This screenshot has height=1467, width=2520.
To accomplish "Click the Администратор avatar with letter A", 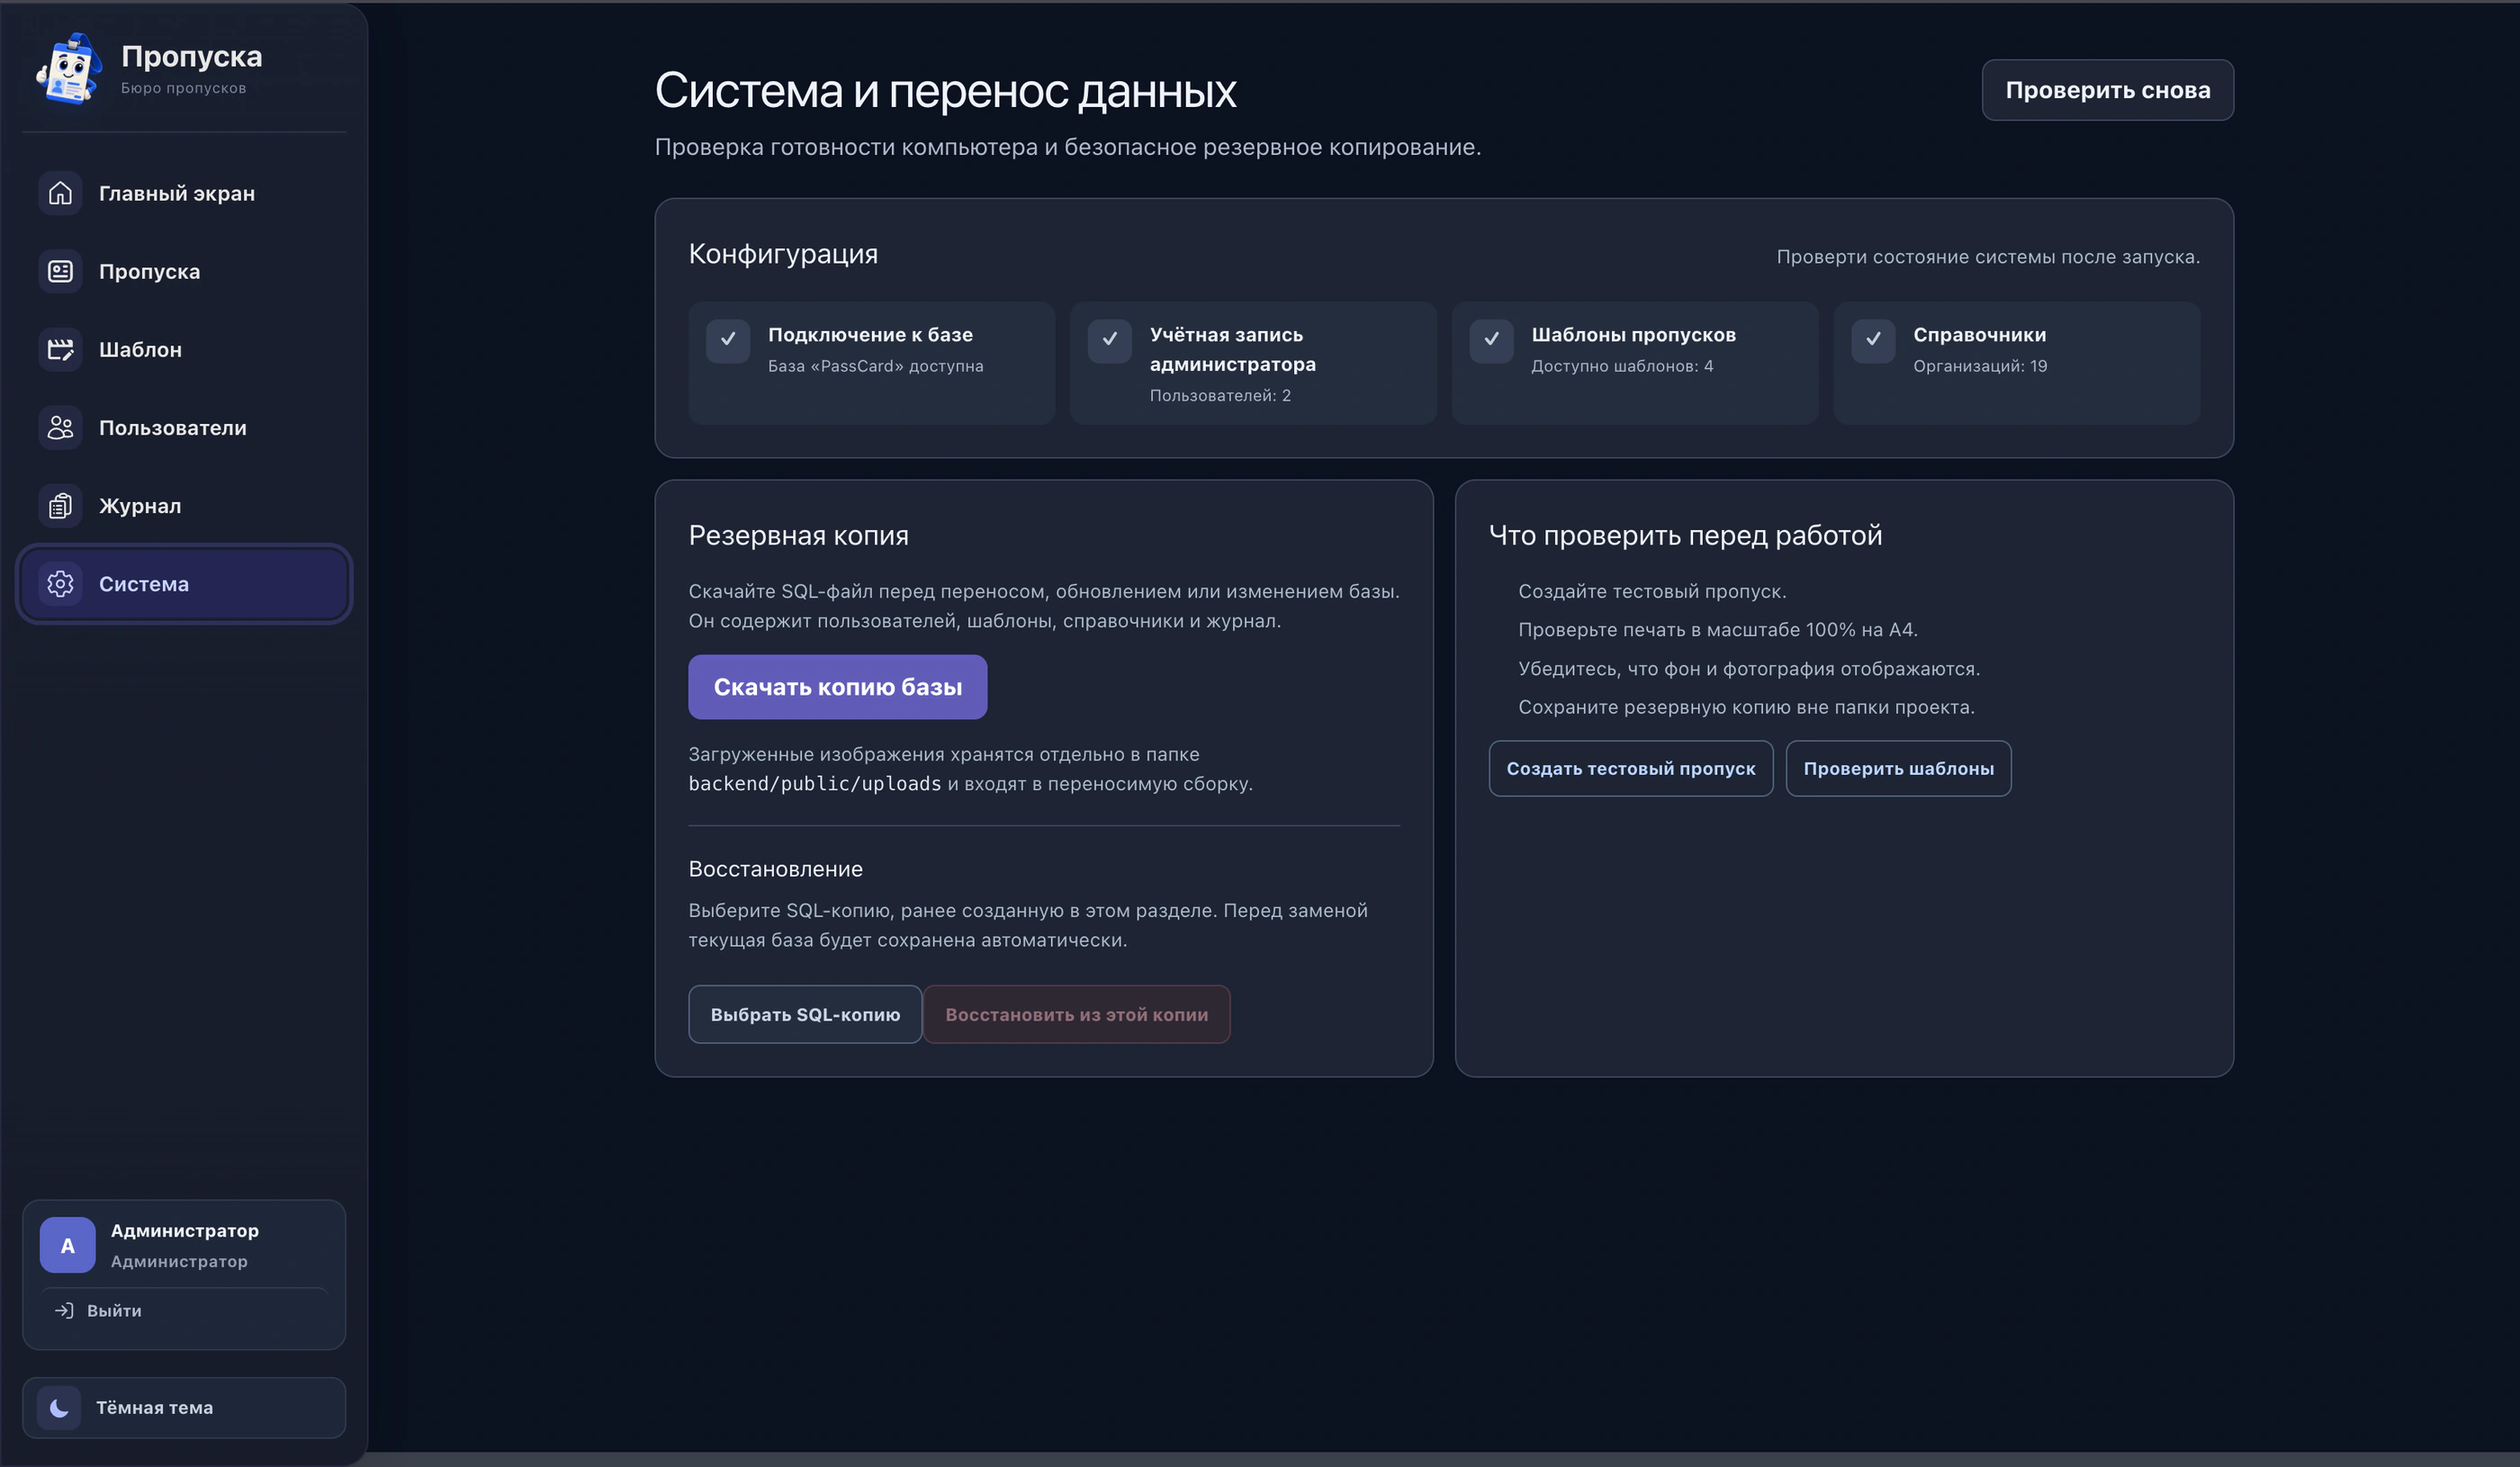I will click(x=67, y=1245).
